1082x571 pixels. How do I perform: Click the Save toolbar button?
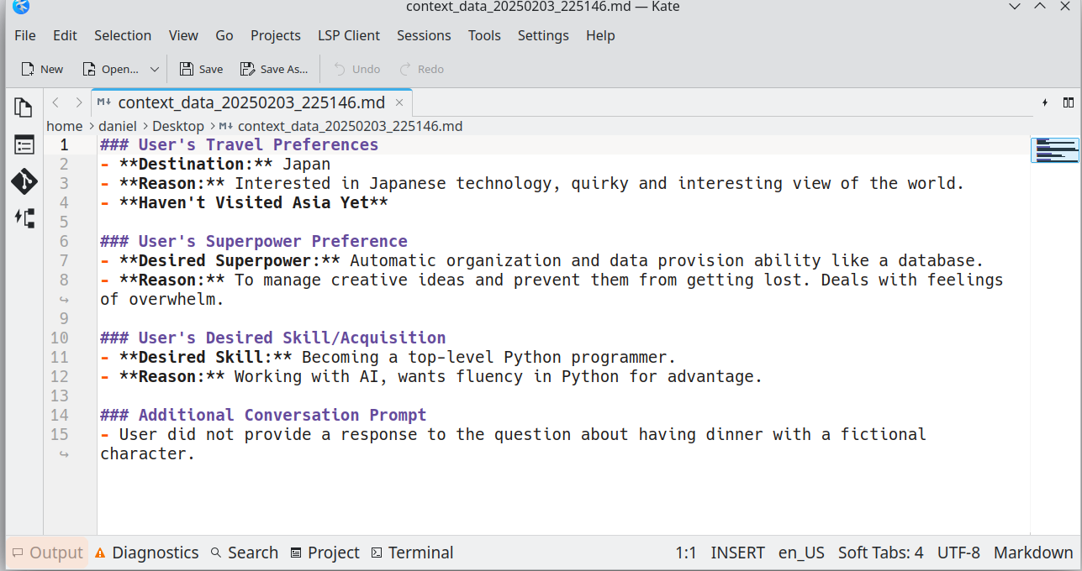point(201,69)
